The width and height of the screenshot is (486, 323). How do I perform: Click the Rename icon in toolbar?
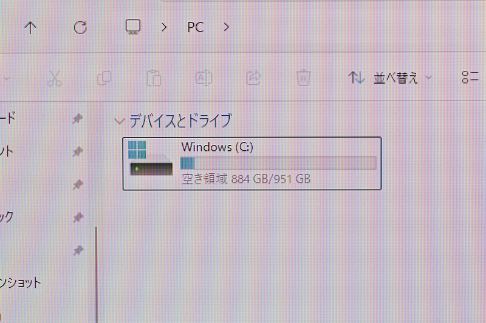coord(204,78)
